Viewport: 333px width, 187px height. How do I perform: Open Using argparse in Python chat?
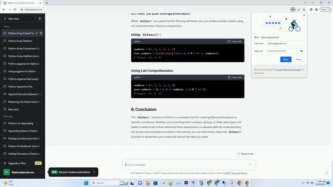[22, 72]
